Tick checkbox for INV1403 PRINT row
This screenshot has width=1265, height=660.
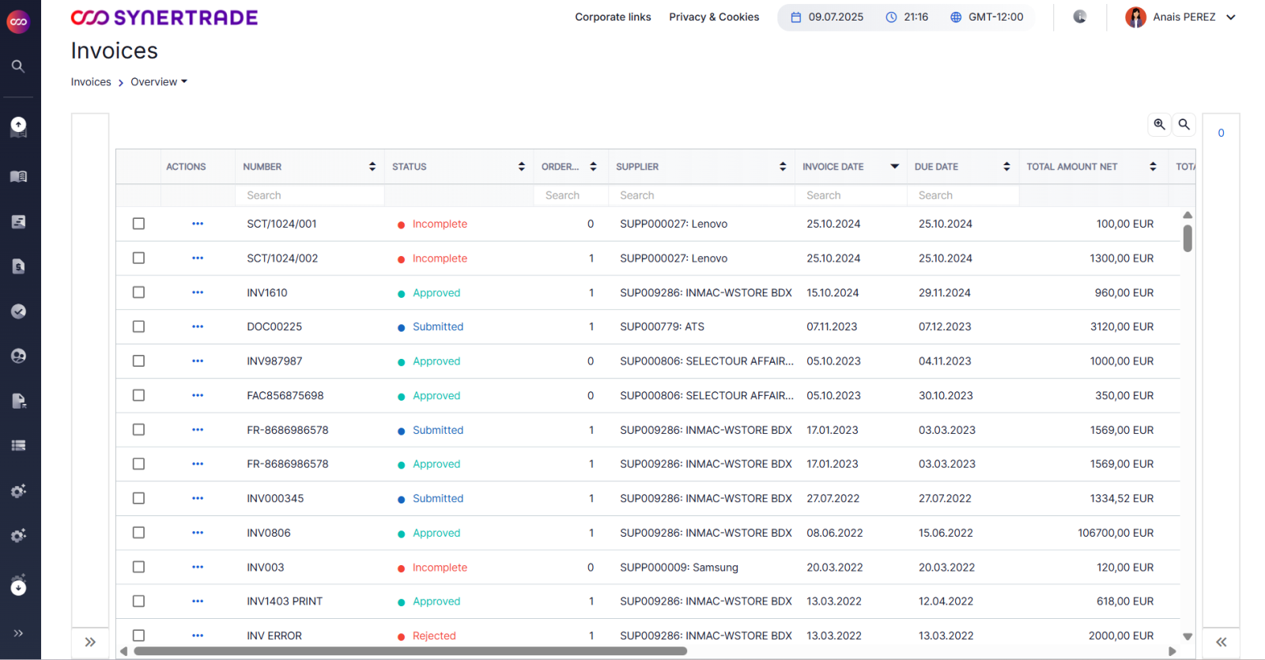(x=138, y=601)
